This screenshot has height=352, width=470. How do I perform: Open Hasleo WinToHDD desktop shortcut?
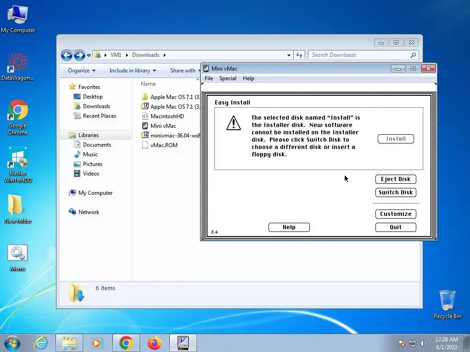18,165
